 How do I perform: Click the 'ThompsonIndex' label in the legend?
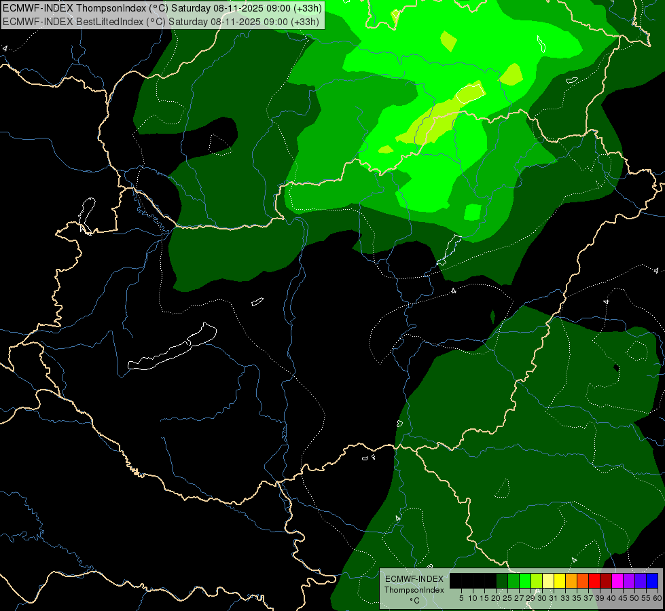point(414,590)
